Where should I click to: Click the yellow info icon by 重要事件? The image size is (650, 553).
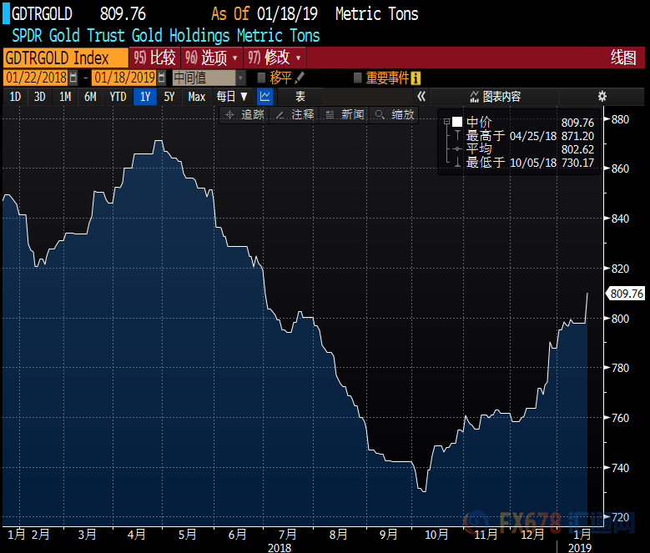[x=416, y=78]
